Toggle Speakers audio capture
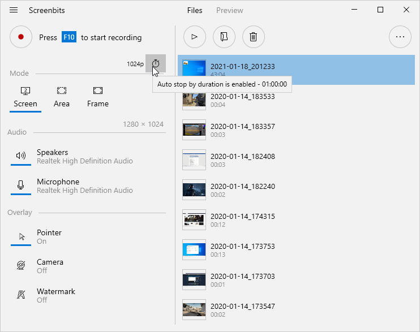Screen dimensions: 420x332 pos(21,156)
